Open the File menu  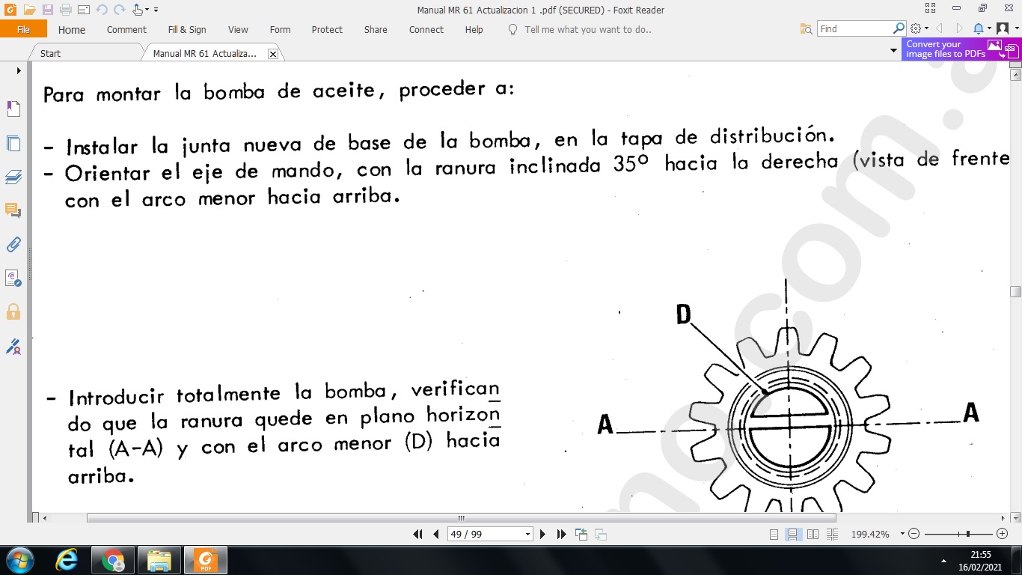click(23, 29)
